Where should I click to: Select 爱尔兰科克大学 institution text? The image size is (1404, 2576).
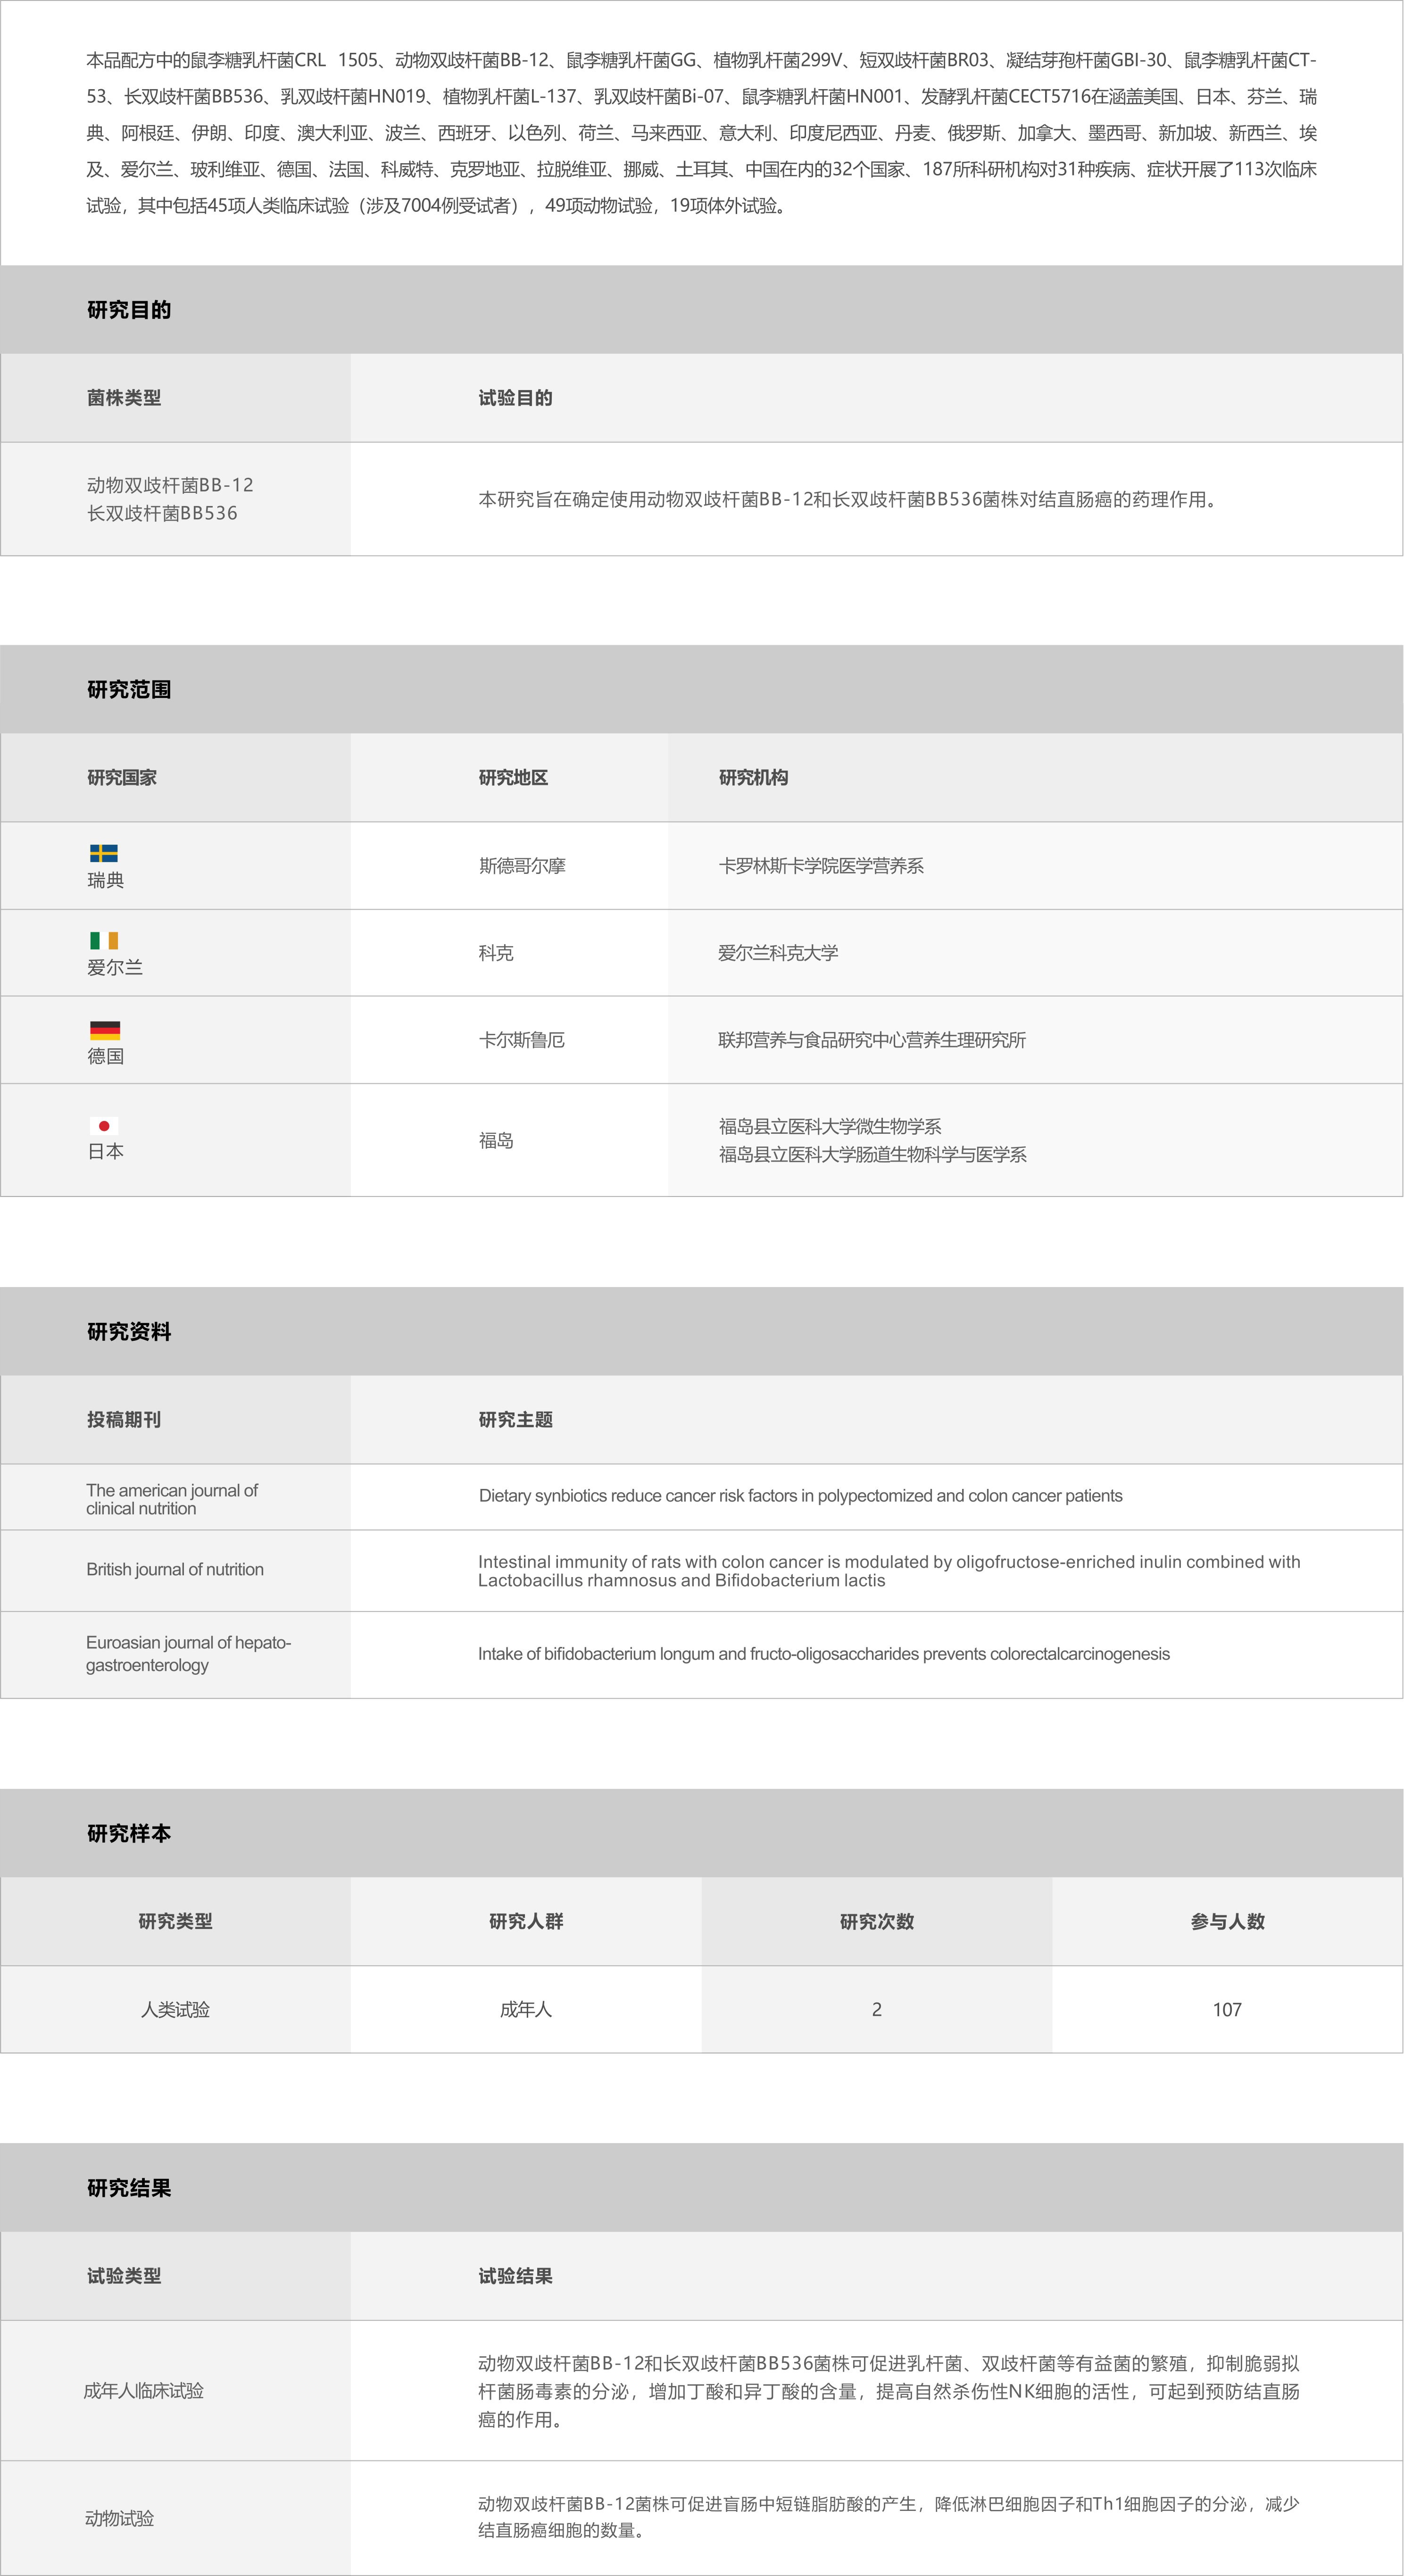coord(778,953)
